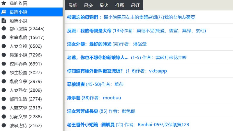This screenshot has height=131, width=233.
Task: Open the 人妻文學 (2313) category
Action: coord(26,108)
